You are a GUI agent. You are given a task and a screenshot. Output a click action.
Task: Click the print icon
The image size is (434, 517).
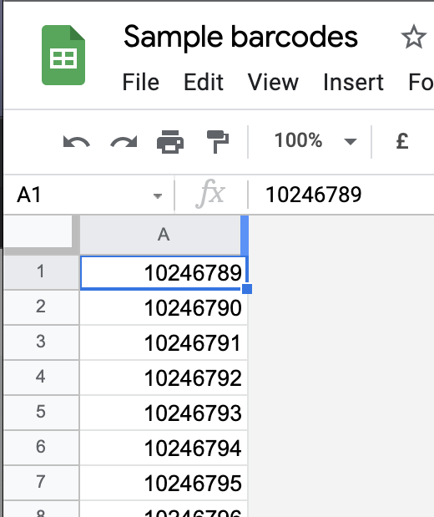170,142
